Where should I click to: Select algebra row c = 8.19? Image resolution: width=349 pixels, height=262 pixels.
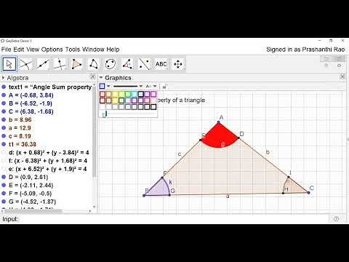[20, 136]
